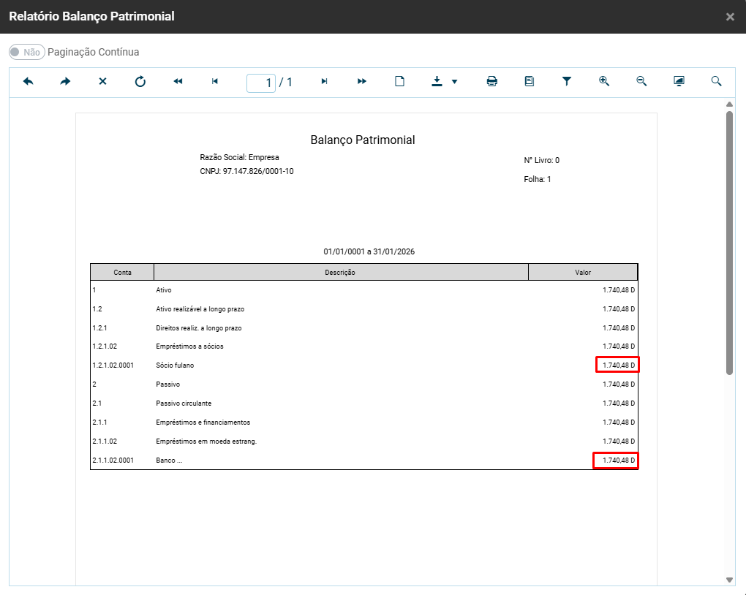
Task: Select the Passivo circulante row text
Action: [x=184, y=403]
